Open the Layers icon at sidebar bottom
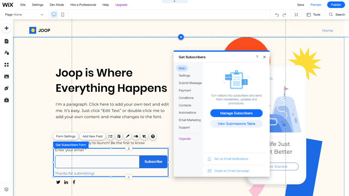 pyautogui.click(x=7, y=189)
